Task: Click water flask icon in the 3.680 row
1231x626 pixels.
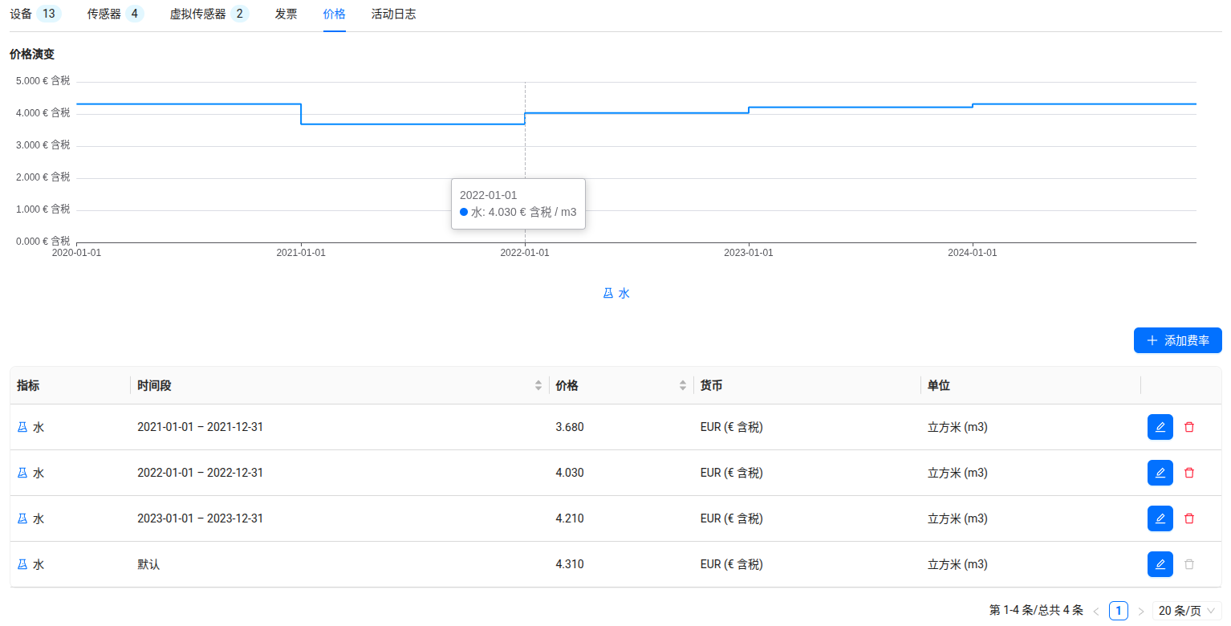Action: (22, 427)
